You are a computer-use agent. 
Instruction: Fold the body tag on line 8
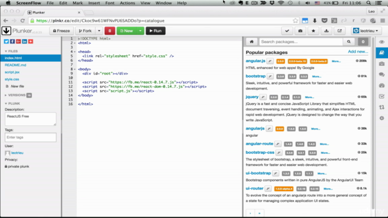75,69
